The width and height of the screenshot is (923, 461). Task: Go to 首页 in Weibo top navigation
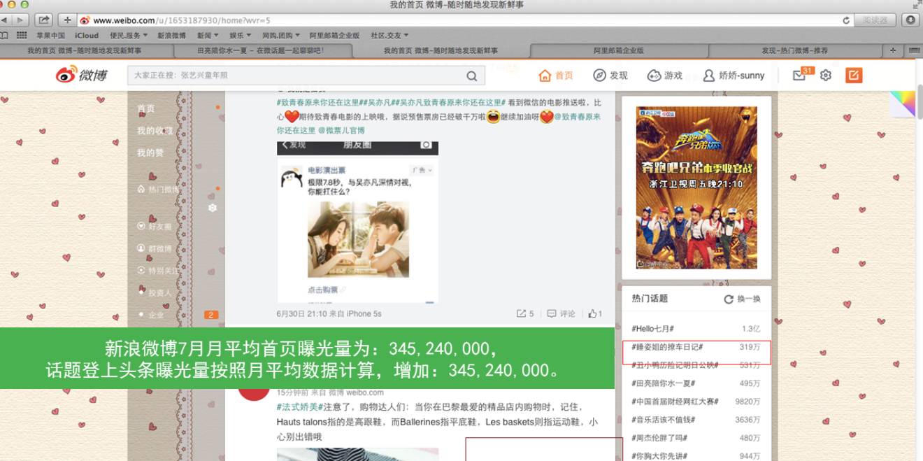point(556,76)
